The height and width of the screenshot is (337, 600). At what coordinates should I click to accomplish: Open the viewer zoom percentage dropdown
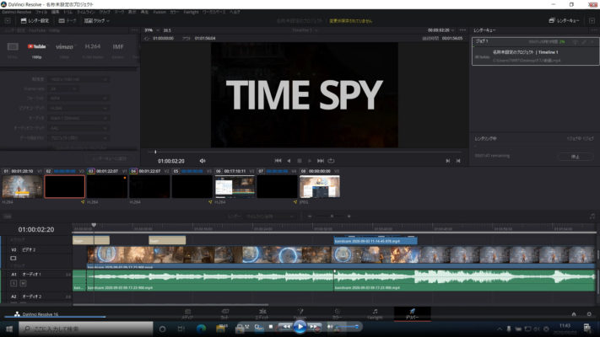[149, 29]
